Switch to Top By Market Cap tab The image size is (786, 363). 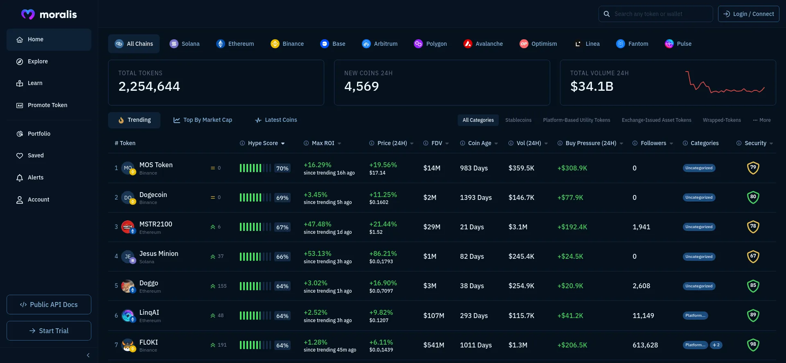pyautogui.click(x=203, y=120)
